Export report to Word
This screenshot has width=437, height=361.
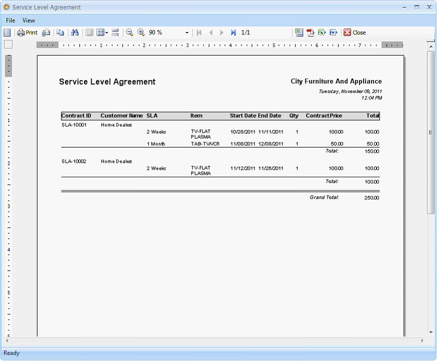point(333,33)
